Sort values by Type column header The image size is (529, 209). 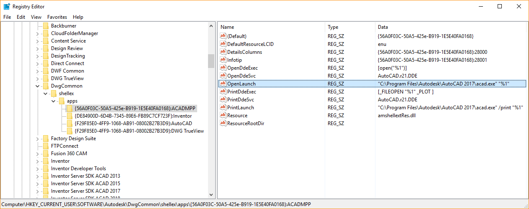[x=351, y=27]
